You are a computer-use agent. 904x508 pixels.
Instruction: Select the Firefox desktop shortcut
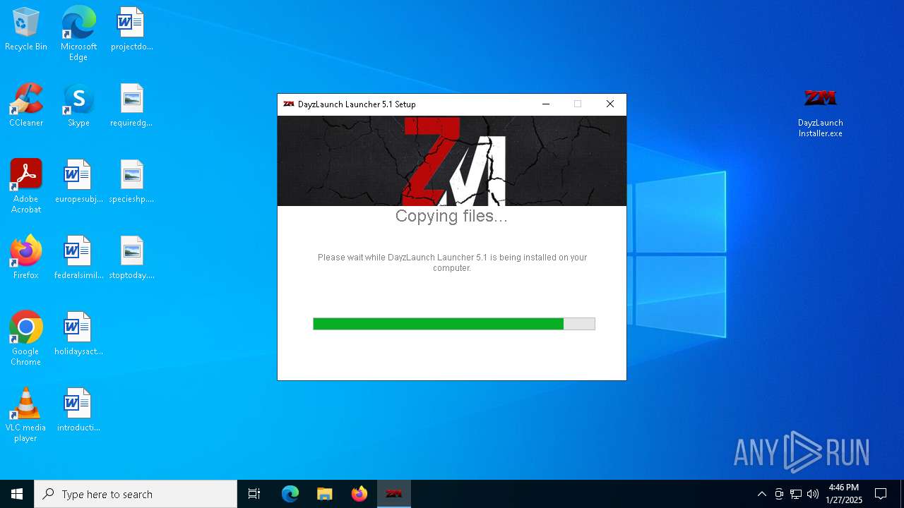tap(26, 258)
